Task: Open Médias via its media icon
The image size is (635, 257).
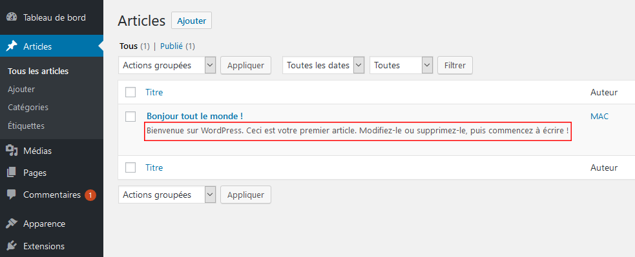Action: point(12,151)
